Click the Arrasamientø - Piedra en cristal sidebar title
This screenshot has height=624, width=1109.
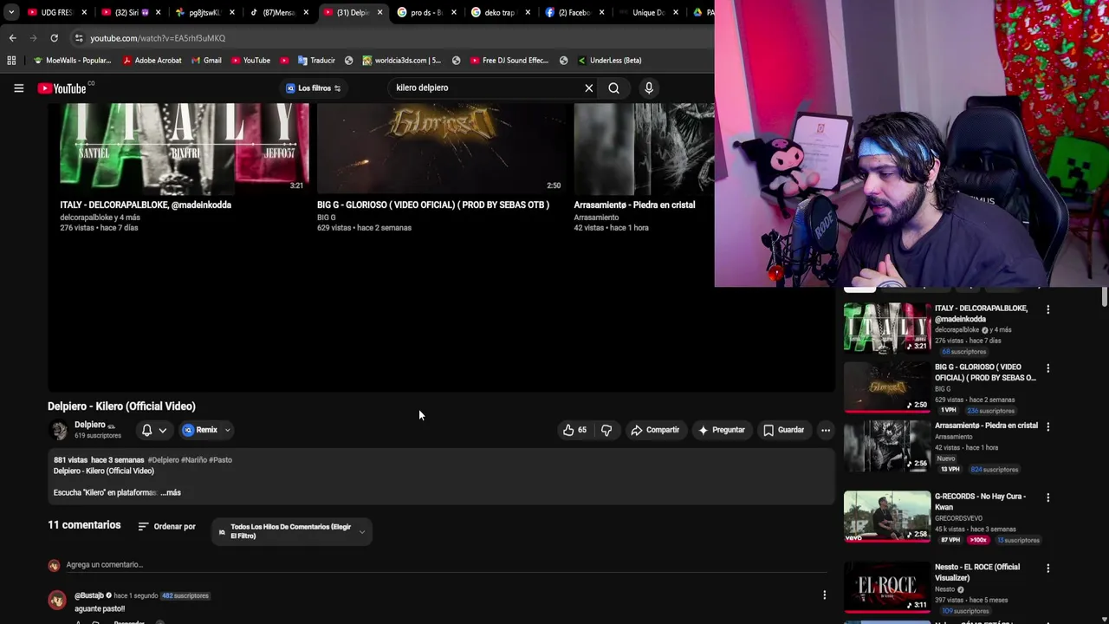[986, 426]
